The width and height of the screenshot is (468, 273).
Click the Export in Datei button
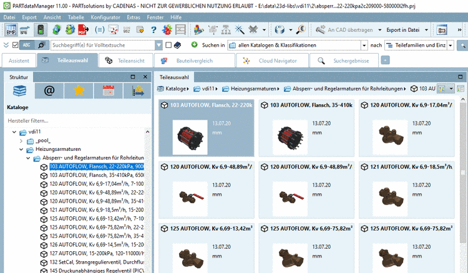(402, 30)
